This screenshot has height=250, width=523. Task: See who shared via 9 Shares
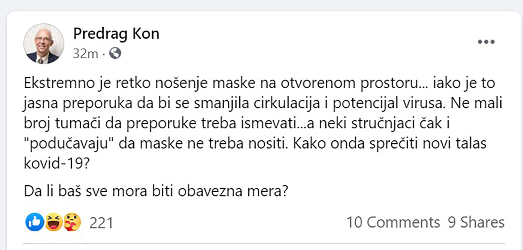pos(476,222)
